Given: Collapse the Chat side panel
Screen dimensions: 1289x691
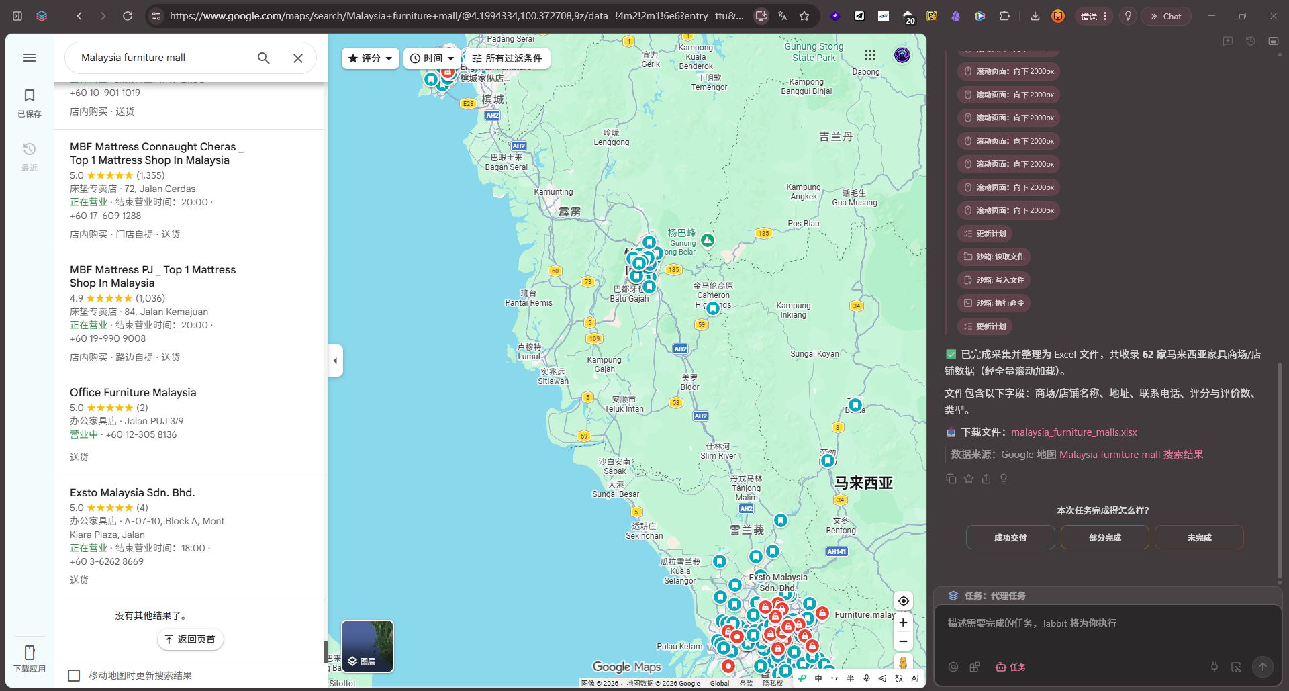Looking at the screenshot, I should click(1167, 16).
